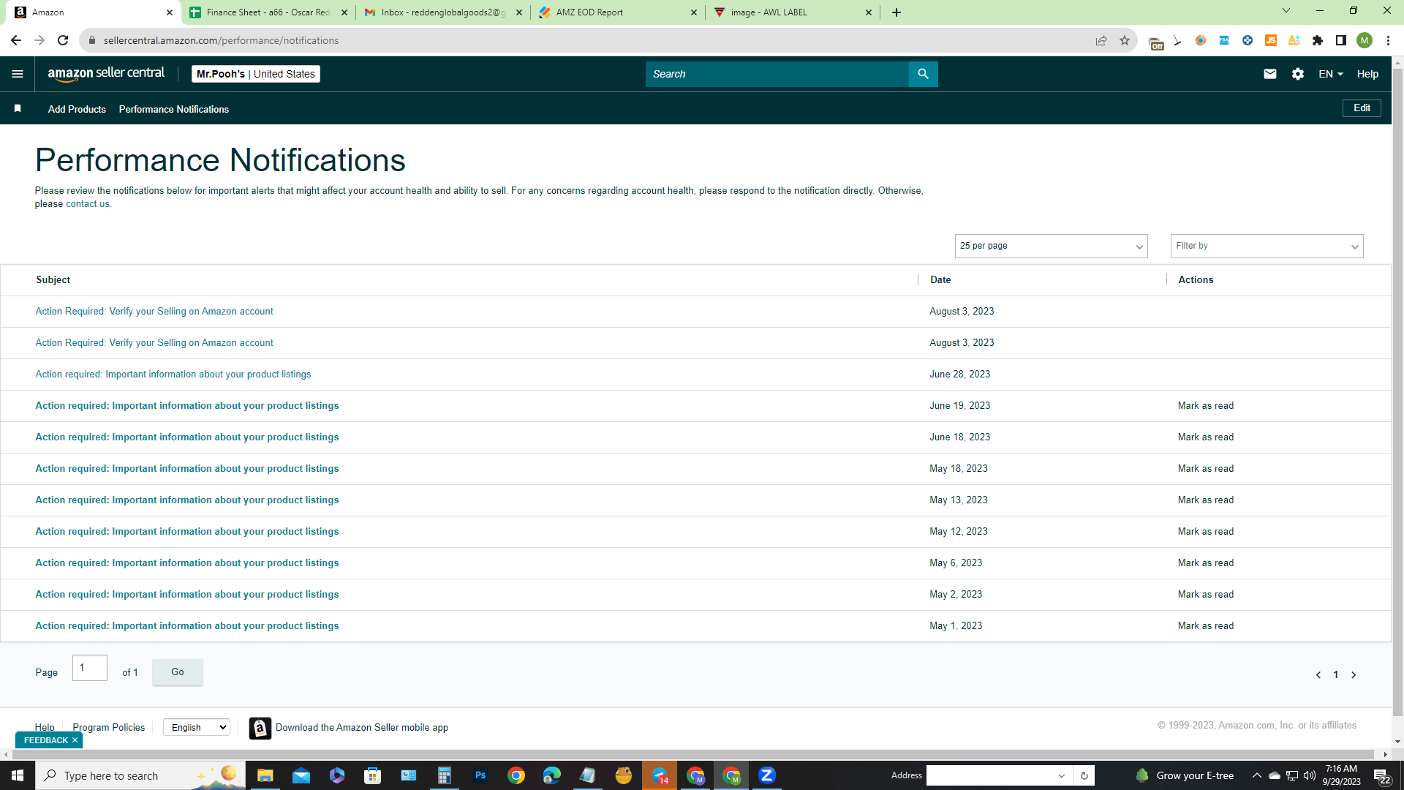
Task: Click the share page icon in address bar
Action: coord(1101,40)
